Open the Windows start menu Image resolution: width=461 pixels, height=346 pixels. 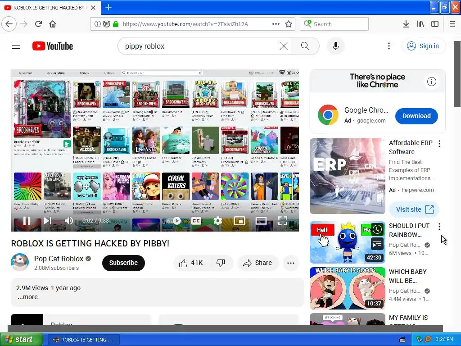tap(21, 340)
